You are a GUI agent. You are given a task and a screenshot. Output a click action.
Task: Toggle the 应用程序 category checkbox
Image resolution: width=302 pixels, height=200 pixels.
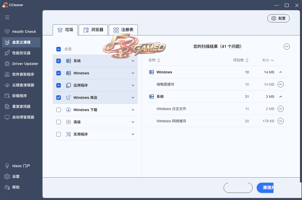click(x=59, y=85)
